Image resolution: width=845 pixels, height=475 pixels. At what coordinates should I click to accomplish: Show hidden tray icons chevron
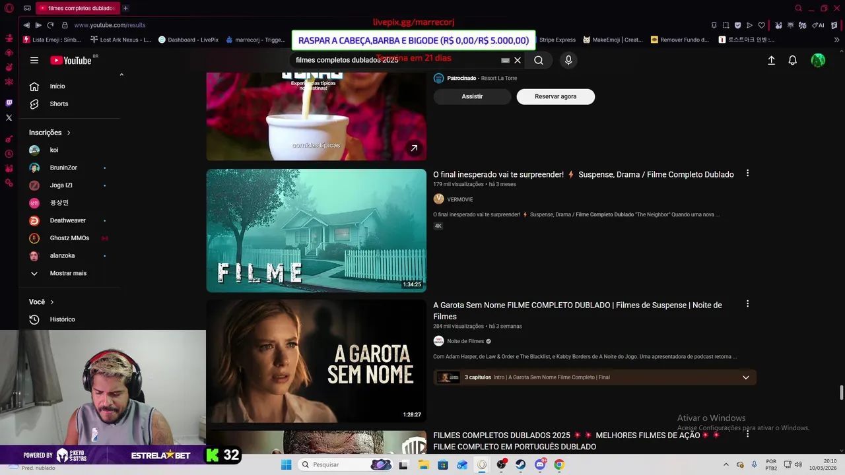[726, 464]
